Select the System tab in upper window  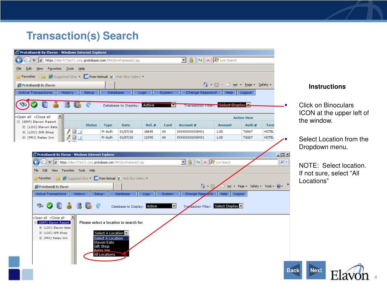[166, 93]
